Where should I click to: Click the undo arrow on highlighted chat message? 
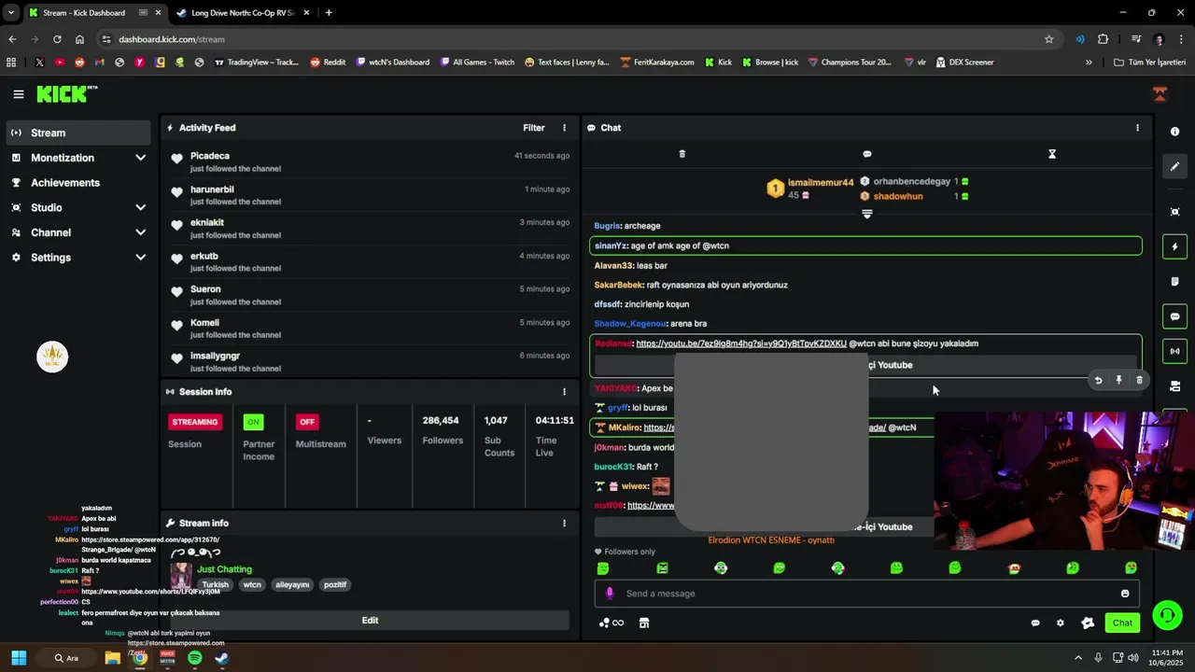click(1098, 380)
